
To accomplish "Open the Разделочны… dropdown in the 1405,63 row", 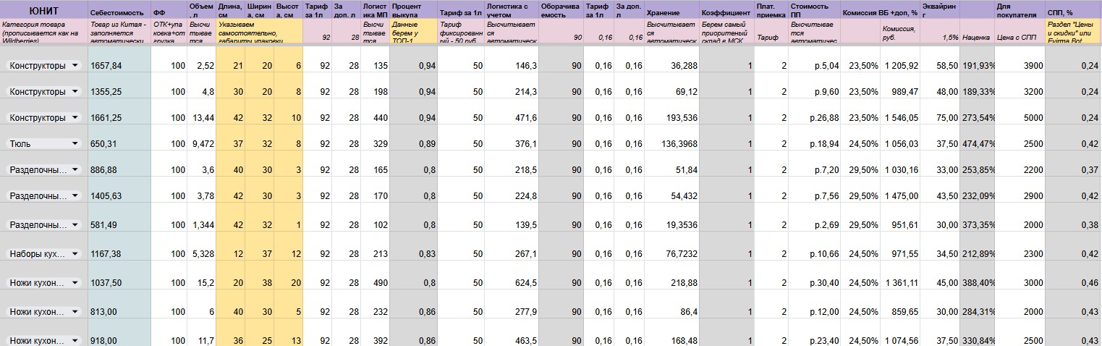I will (x=75, y=196).
